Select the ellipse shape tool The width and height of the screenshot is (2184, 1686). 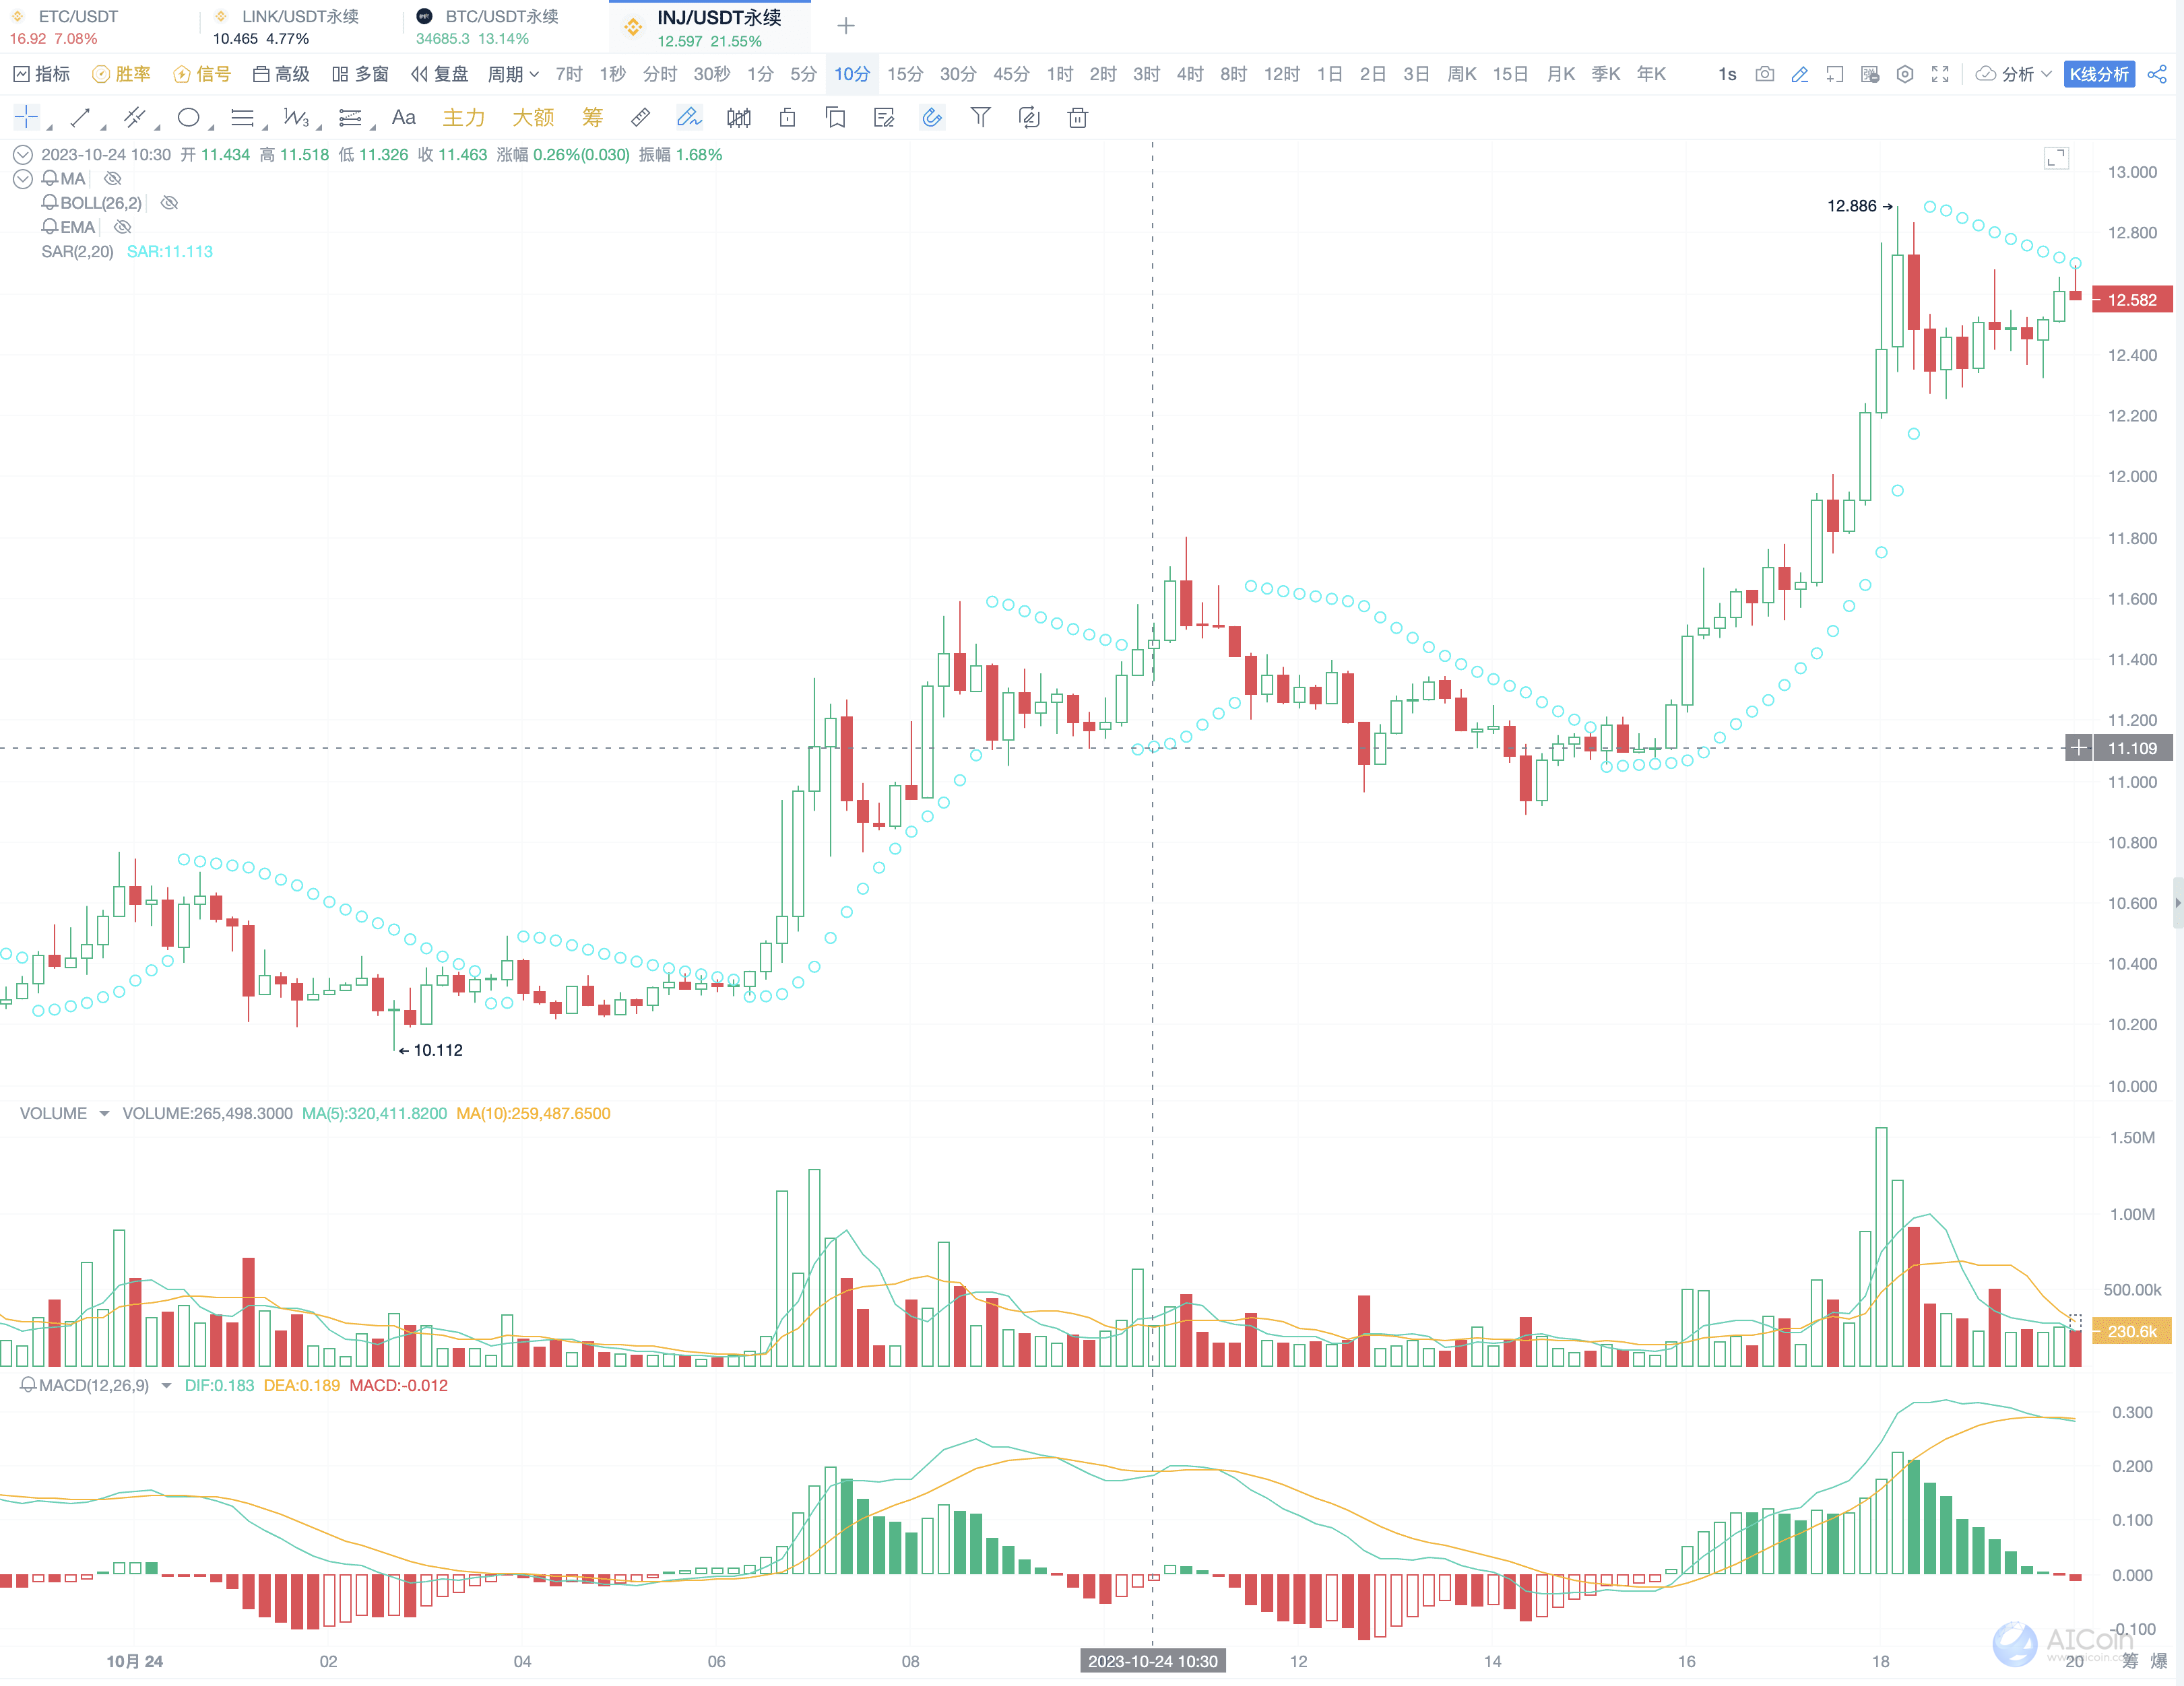pyautogui.click(x=188, y=118)
